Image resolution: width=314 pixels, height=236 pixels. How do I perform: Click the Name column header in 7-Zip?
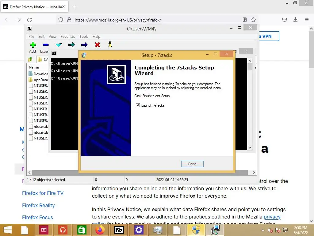(x=34, y=67)
